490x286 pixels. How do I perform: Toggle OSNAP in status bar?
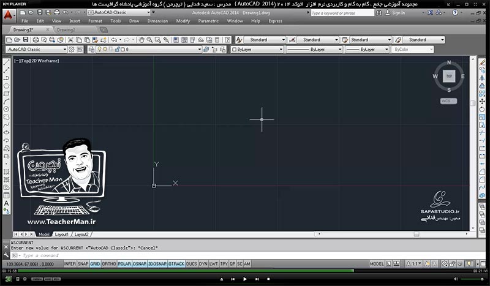(140, 264)
